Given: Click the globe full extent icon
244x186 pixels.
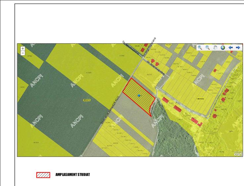Looking at the screenshot, I should click(223, 48).
